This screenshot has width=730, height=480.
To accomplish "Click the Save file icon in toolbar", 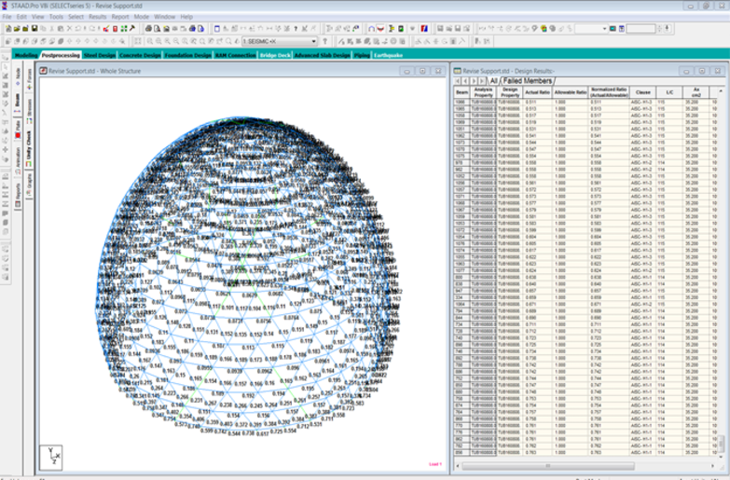I will tap(34, 29).
